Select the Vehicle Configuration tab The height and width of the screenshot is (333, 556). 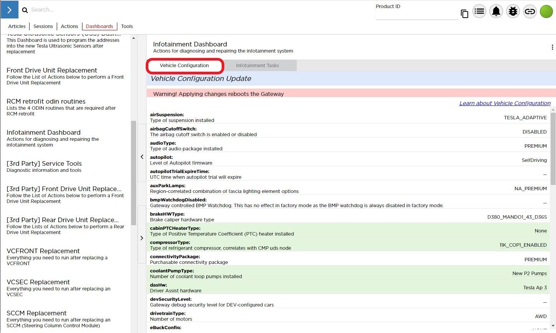click(x=184, y=66)
